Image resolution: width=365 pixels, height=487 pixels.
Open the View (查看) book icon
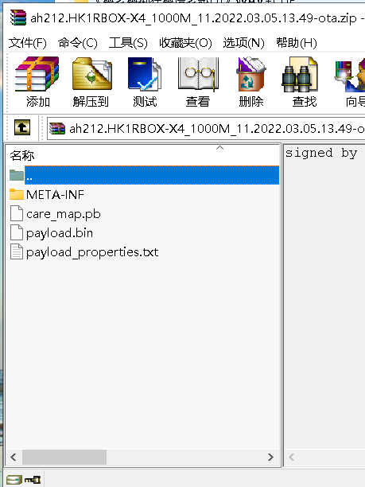(198, 74)
